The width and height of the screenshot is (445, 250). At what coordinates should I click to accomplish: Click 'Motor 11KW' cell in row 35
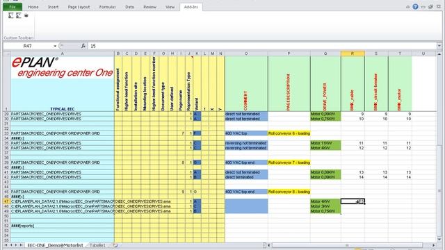click(x=325, y=143)
